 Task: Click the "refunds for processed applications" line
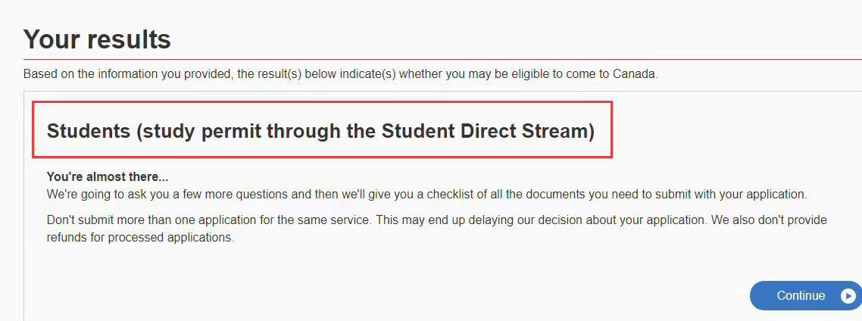pos(141,238)
